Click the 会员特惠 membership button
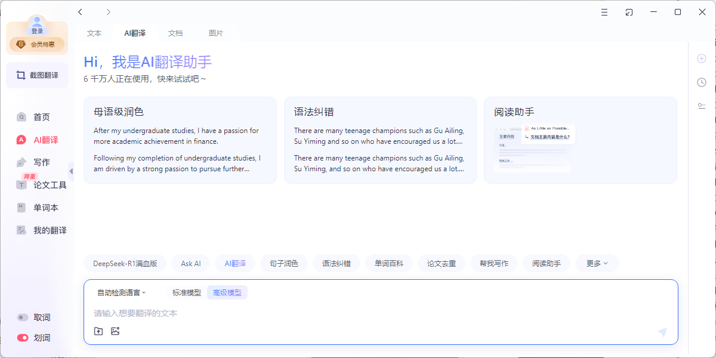The image size is (716, 358). click(x=37, y=44)
